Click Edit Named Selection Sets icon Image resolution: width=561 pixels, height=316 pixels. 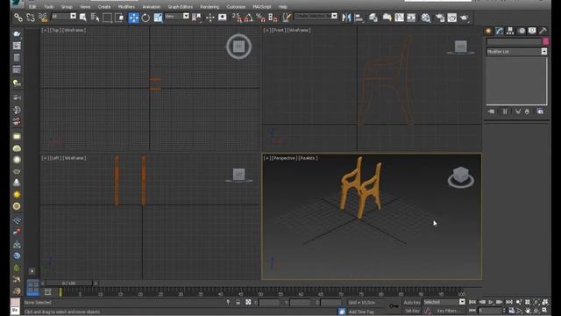pyautogui.click(x=287, y=18)
